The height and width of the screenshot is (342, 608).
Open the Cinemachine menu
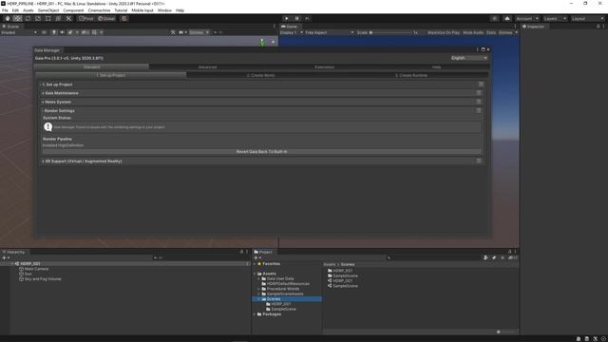pos(99,10)
